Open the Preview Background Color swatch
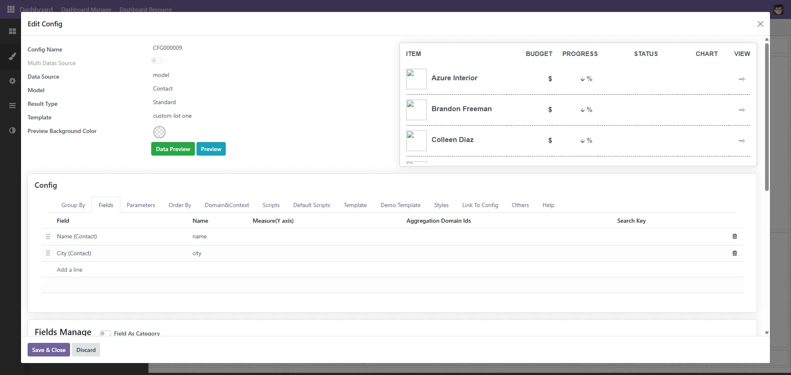 click(x=159, y=132)
